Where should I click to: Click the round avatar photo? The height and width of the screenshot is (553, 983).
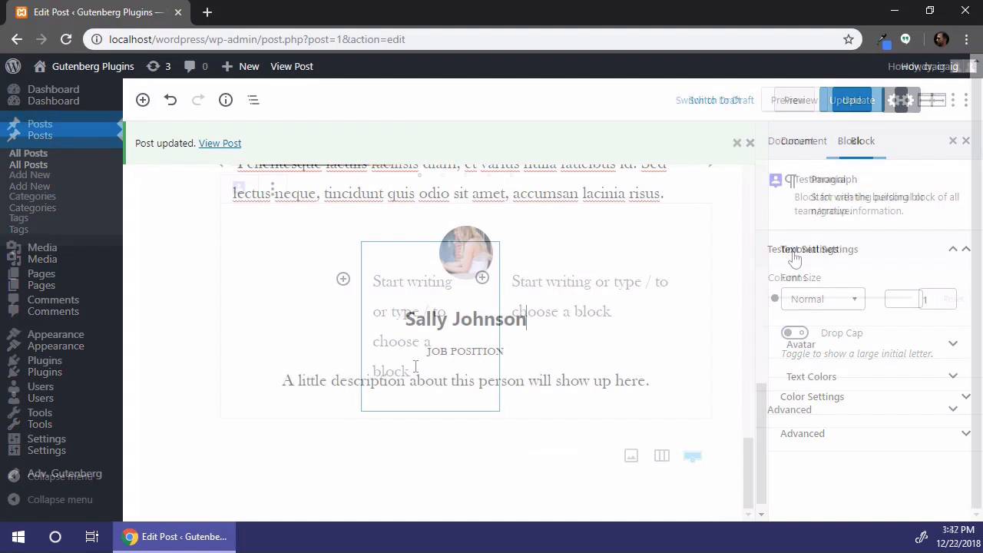465,253
